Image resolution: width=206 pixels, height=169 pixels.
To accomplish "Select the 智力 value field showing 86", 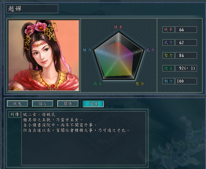I will tap(186, 55).
